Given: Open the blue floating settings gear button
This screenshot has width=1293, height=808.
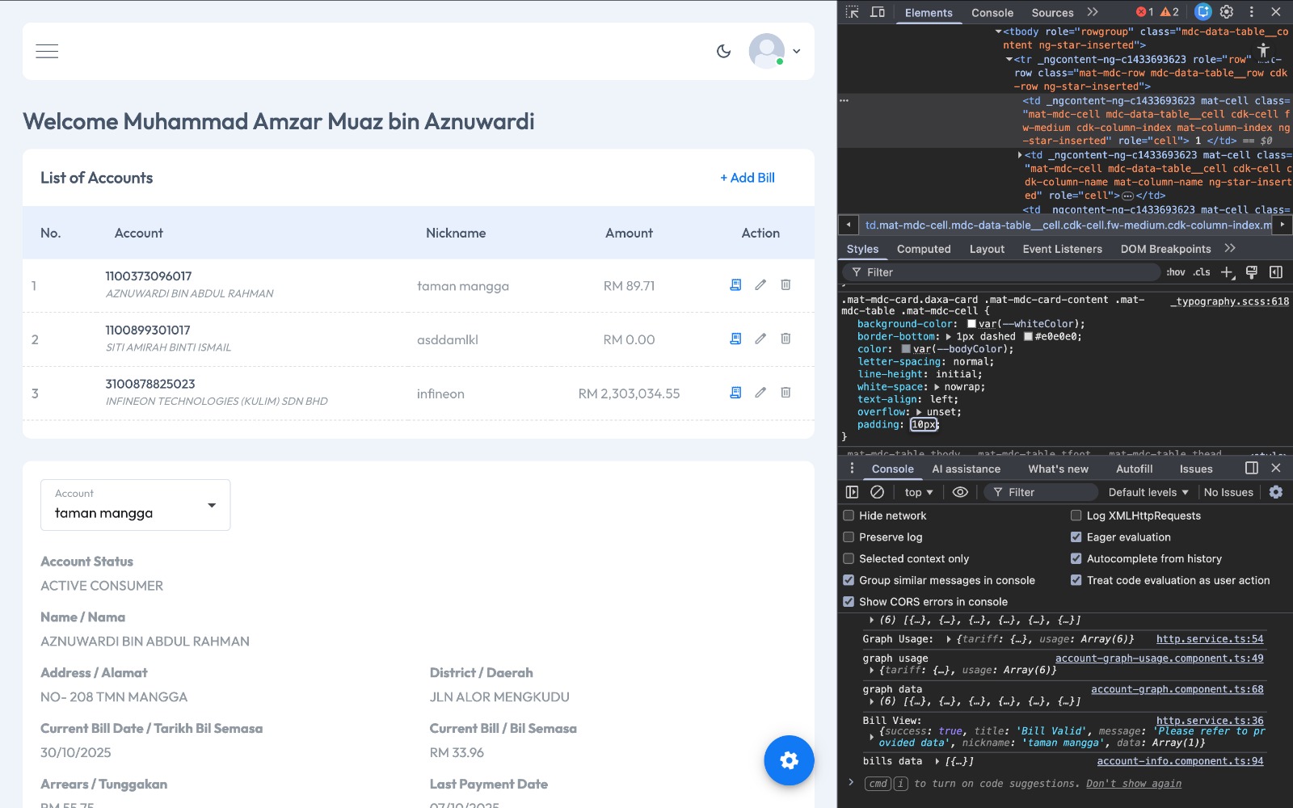Looking at the screenshot, I should click(x=789, y=760).
